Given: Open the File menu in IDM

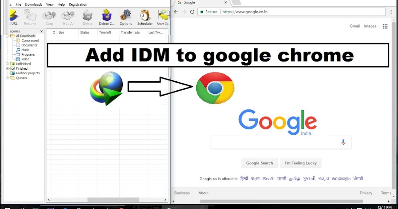Looking at the screenshot, I should click(18, 4).
